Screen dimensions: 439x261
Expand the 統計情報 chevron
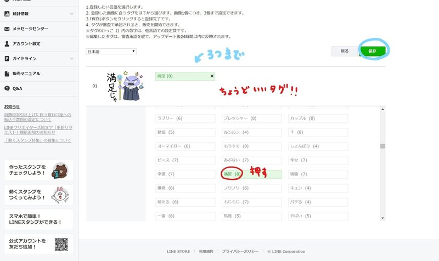pyautogui.click(x=72, y=14)
